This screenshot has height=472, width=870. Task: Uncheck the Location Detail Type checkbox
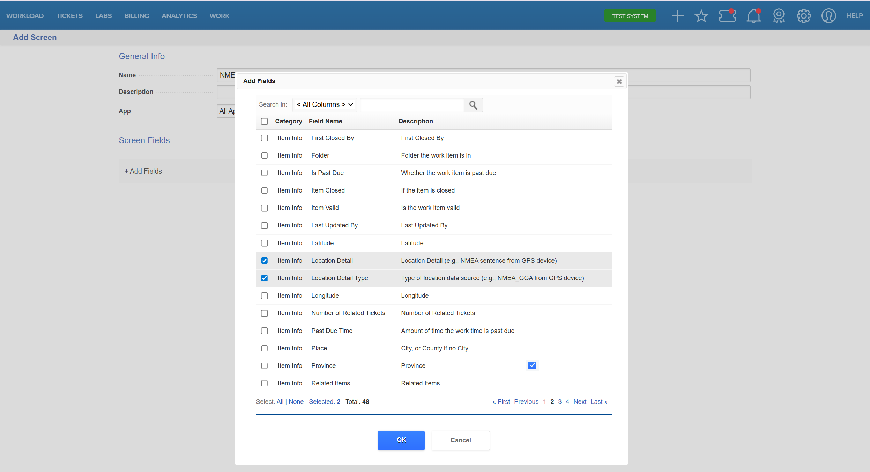coord(265,278)
